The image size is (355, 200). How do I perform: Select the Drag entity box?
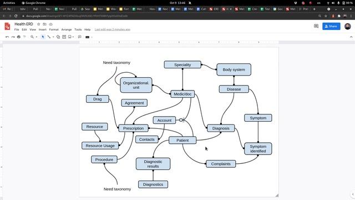(98, 99)
